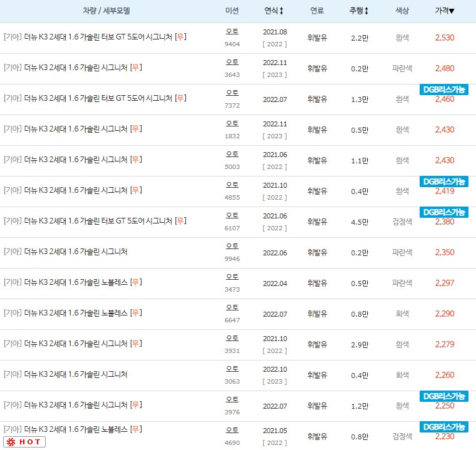This screenshot has height=450, width=476.
Task: Click the price 2,297
Action: 445,283
